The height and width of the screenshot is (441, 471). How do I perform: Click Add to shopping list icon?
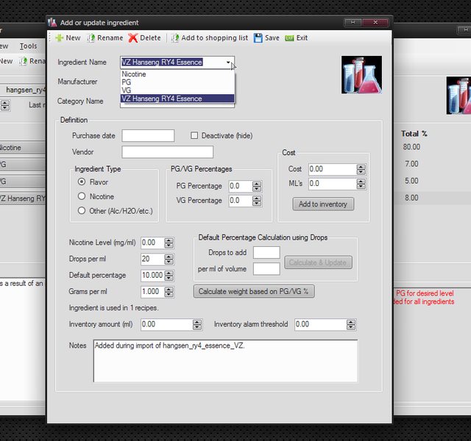coord(175,38)
